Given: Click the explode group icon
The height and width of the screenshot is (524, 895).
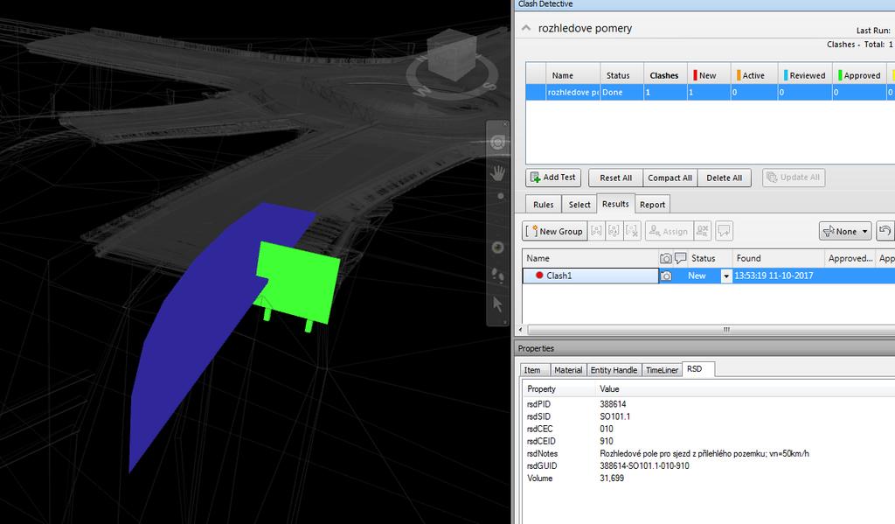Looking at the screenshot, I should point(631,231).
